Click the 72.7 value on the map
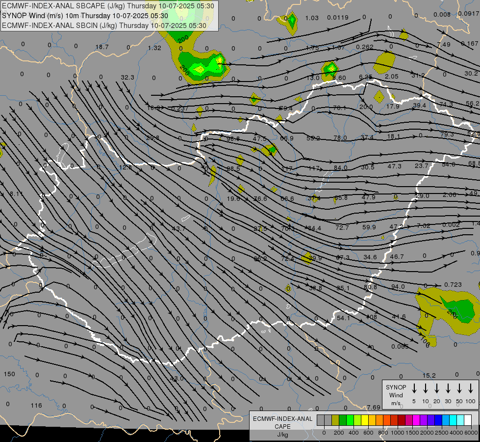 (342, 227)
